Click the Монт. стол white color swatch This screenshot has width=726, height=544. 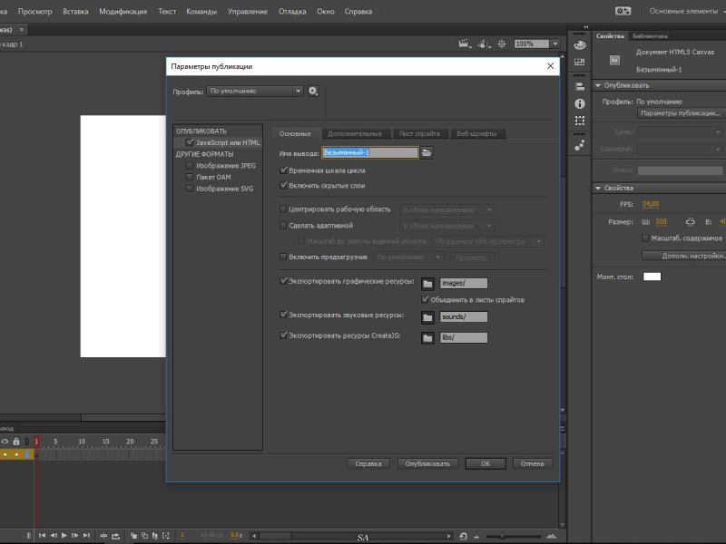(652, 277)
